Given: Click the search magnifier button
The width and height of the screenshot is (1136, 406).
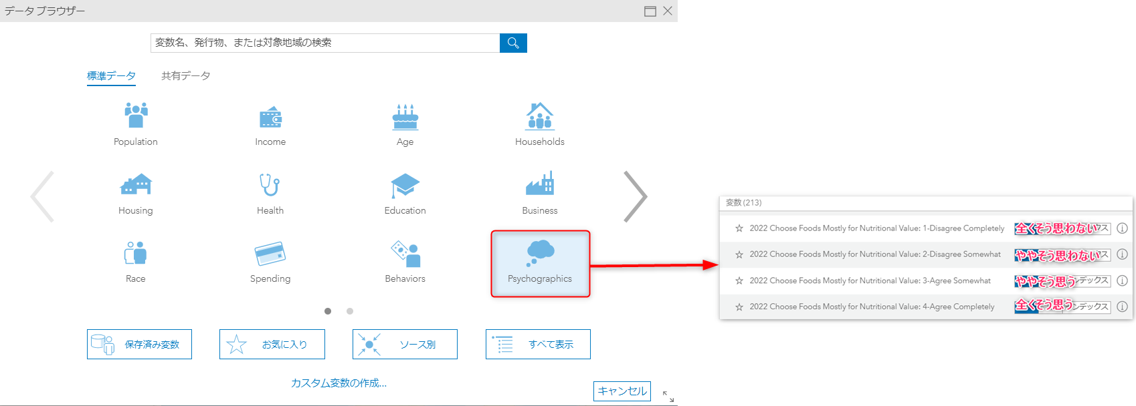Looking at the screenshot, I should click(513, 43).
